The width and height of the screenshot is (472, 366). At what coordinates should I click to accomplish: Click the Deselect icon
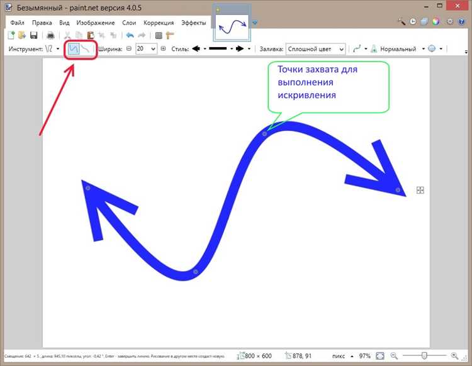click(113, 35)
